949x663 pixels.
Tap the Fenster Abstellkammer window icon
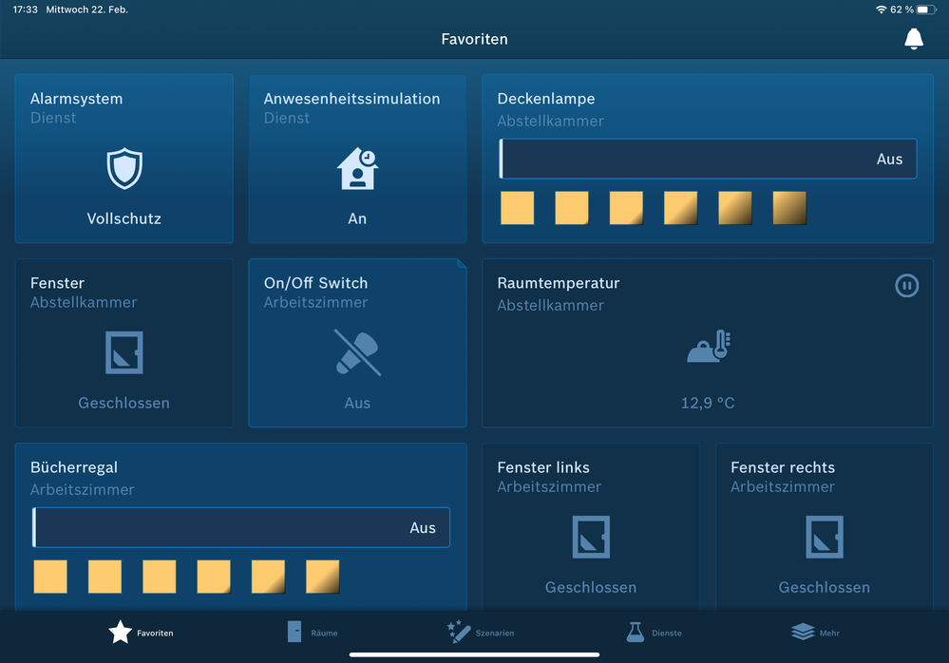point(123,352)
